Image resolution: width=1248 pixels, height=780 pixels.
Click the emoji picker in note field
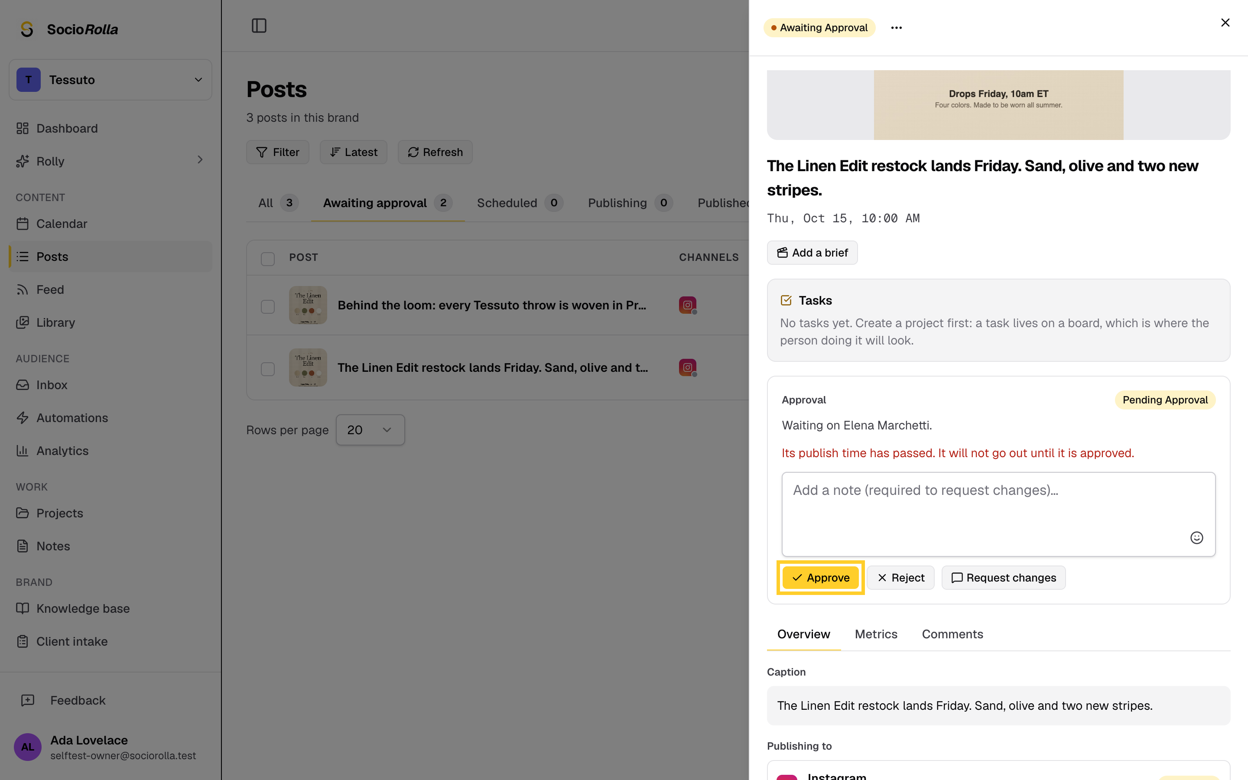(1196, 537)
